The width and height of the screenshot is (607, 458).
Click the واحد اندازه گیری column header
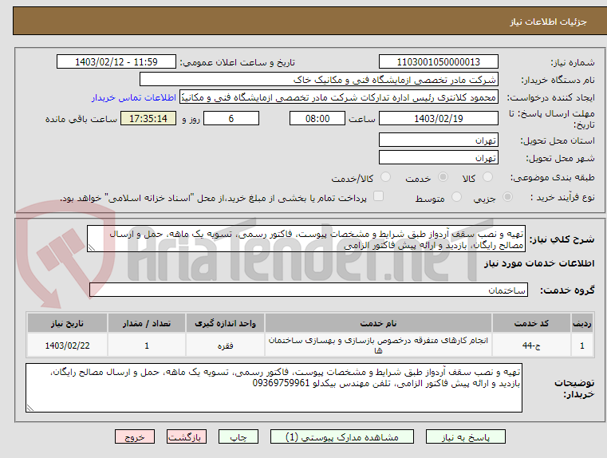coord(225,323)
